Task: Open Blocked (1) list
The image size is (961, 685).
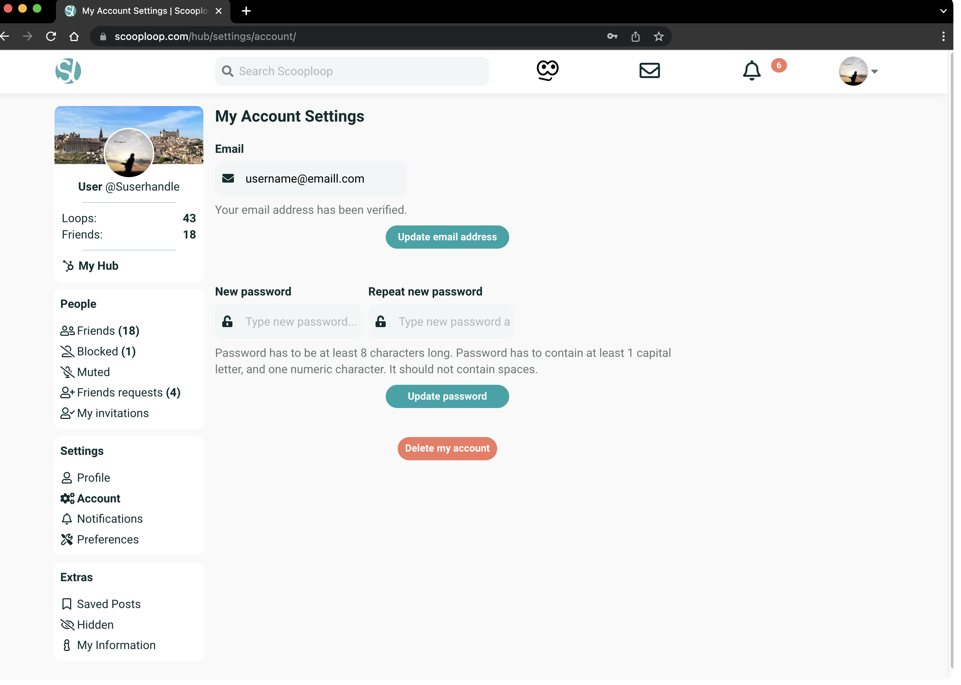Action: tap(98, 351)
